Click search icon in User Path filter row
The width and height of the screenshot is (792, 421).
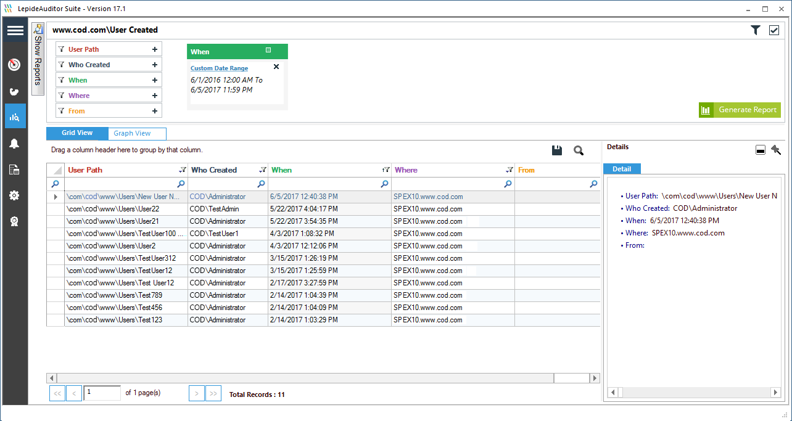tap(181, 184)
